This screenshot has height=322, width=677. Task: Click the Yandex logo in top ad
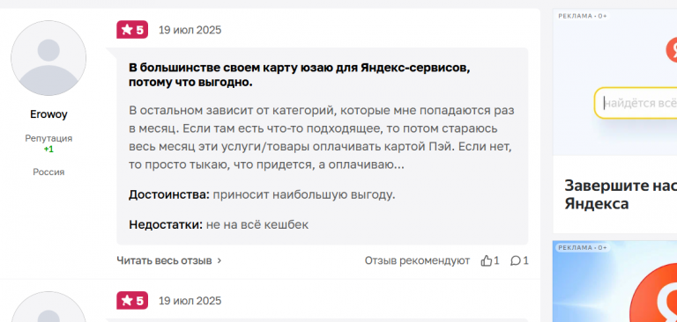tap(672, 50)
